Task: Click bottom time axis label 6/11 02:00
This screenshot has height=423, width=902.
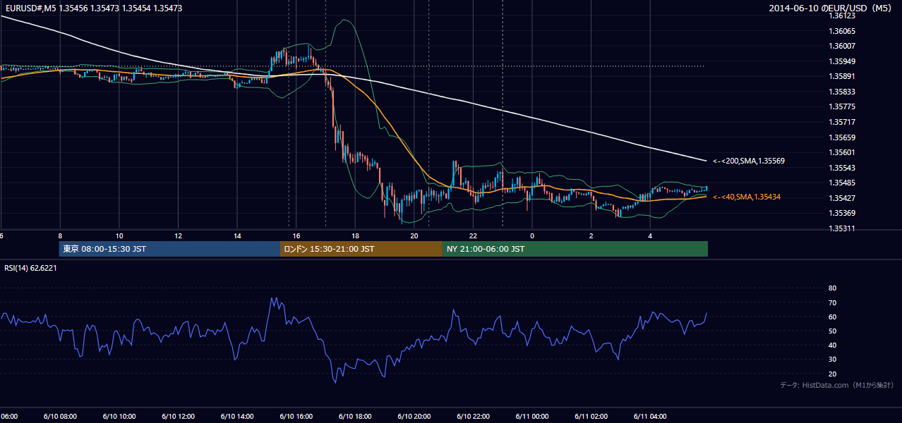Action: point(591,416)
